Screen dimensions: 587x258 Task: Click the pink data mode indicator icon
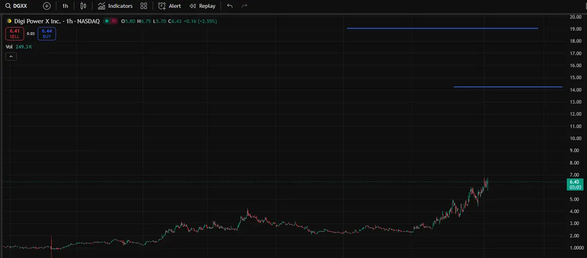pyautogui.click(x=113, y=21)
